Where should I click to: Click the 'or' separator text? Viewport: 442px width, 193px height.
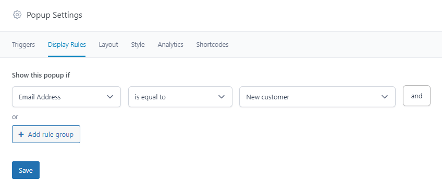[x=15, y=117]
